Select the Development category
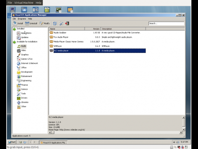 coord(27,72)
